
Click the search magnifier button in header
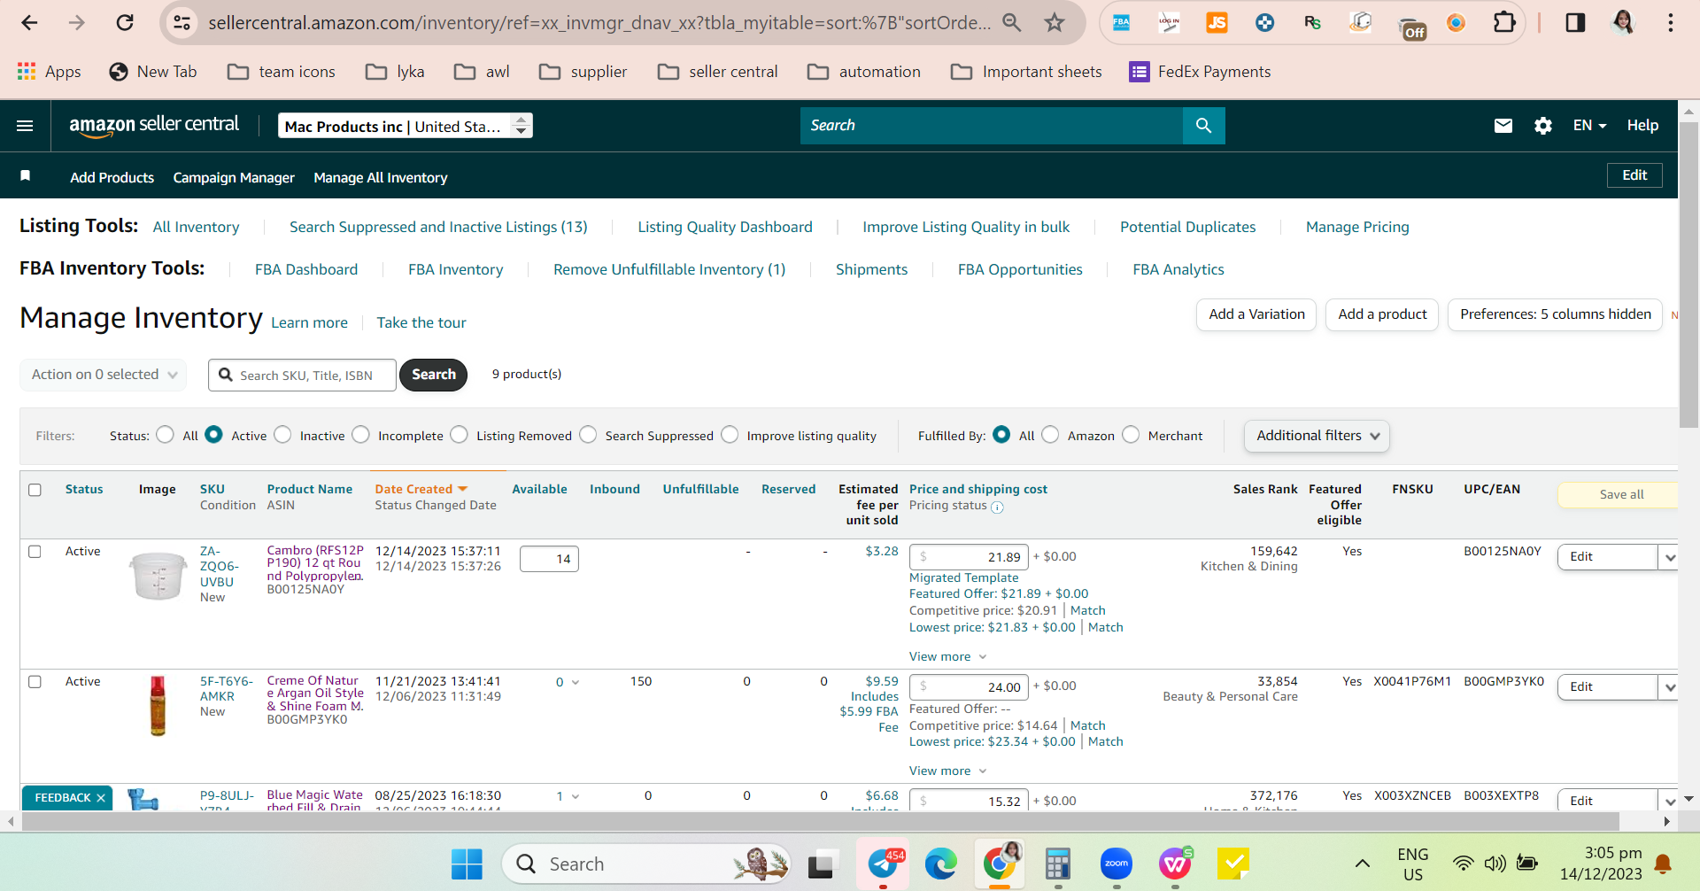point(1203,126)
